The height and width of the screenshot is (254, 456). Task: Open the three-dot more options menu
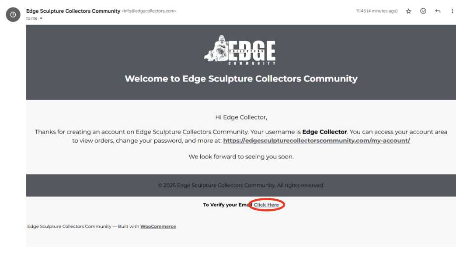pyautogui.click(x=452, y=11)
